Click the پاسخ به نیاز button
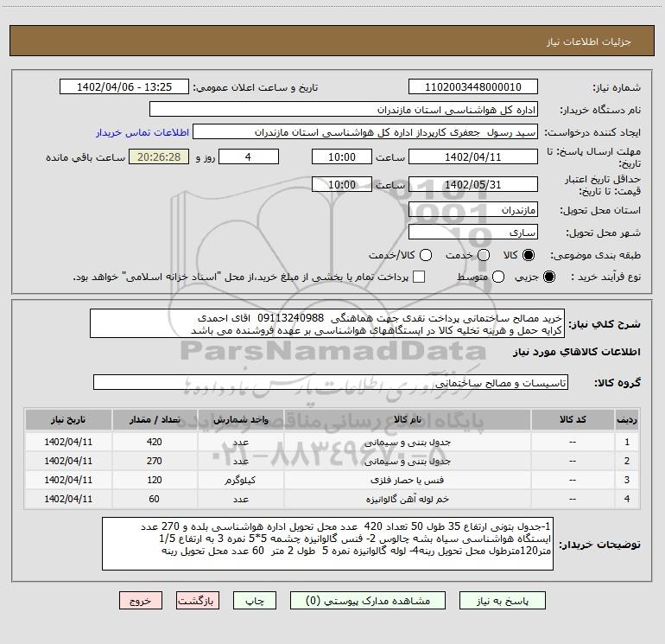This screenshot has width=665, height=644. (503, 601)
